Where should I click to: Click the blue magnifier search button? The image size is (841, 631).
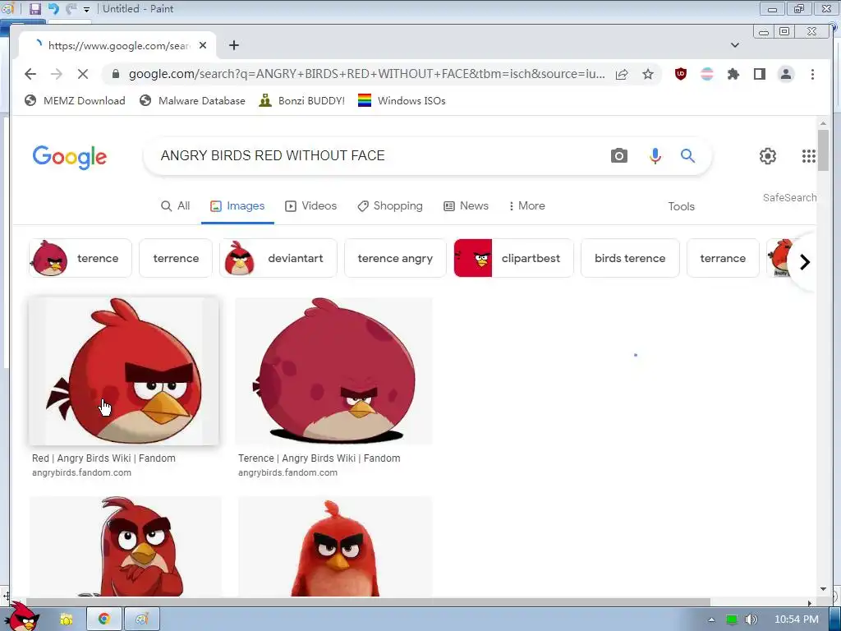coord(687,155)
